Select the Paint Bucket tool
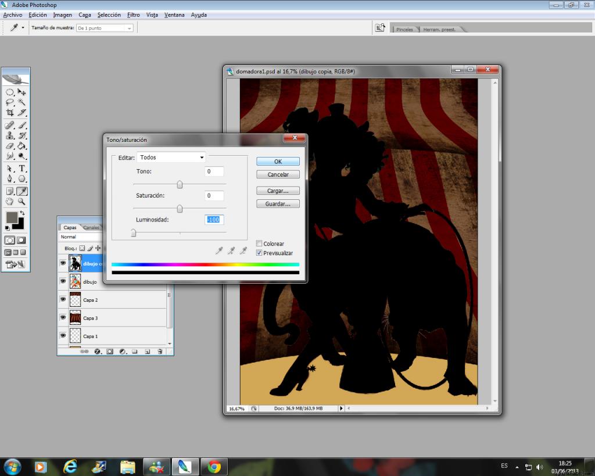595x476 pixels. (21, 146)
